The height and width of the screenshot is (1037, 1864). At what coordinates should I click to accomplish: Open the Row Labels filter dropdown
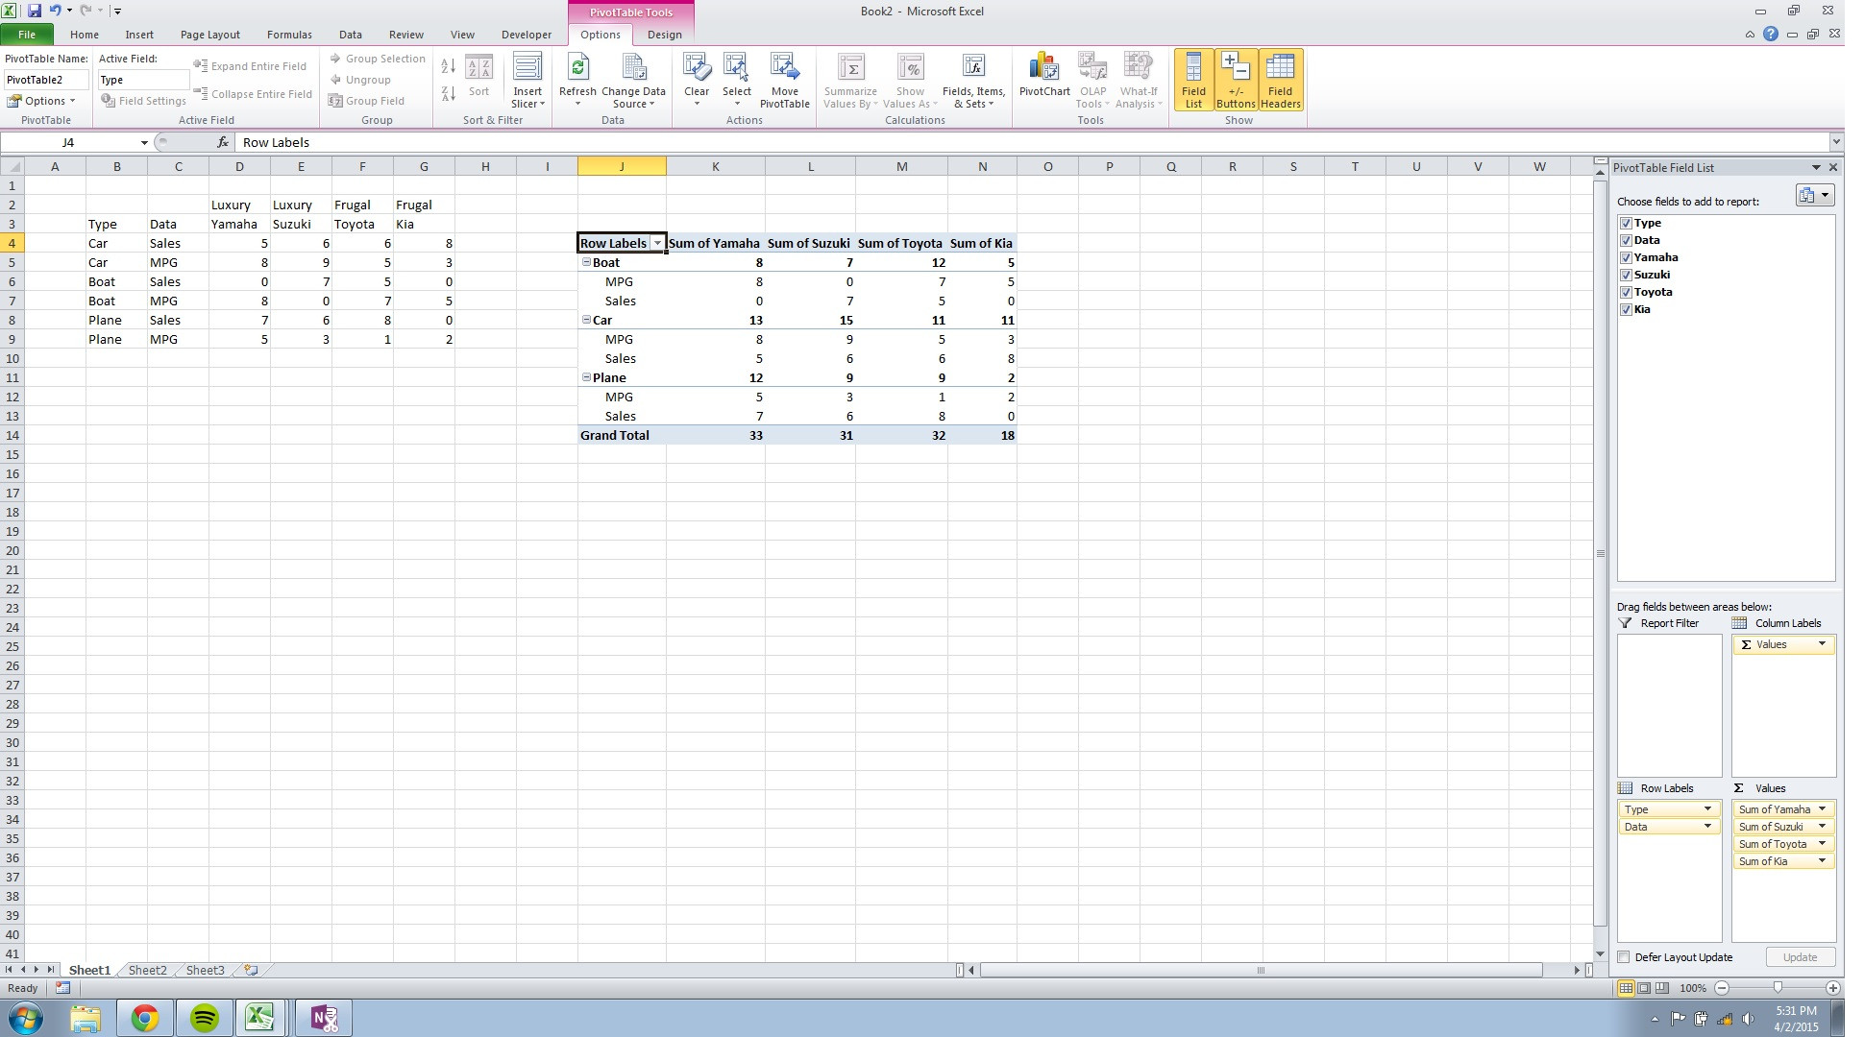pyautogui.click(x=657, y=244)
